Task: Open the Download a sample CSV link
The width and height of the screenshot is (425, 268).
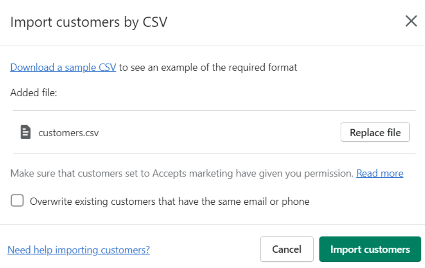Action: pyautogui.click(x=63, y=67)
